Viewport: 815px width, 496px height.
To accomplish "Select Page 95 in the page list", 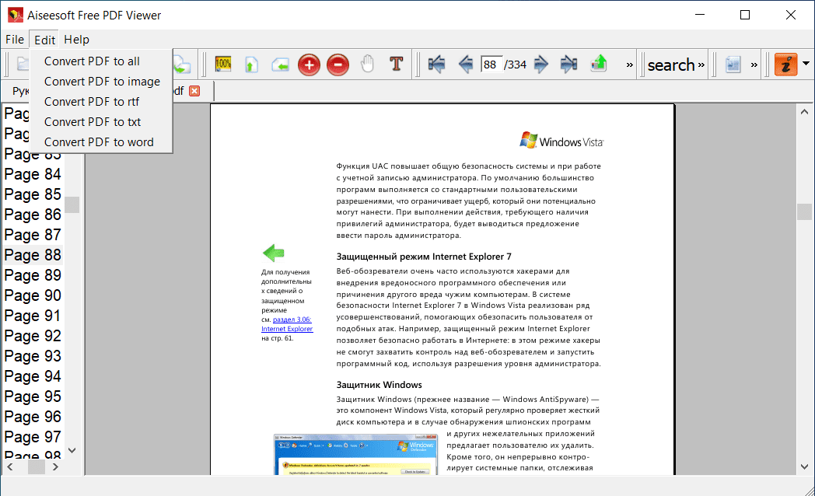I will (33, 396).
